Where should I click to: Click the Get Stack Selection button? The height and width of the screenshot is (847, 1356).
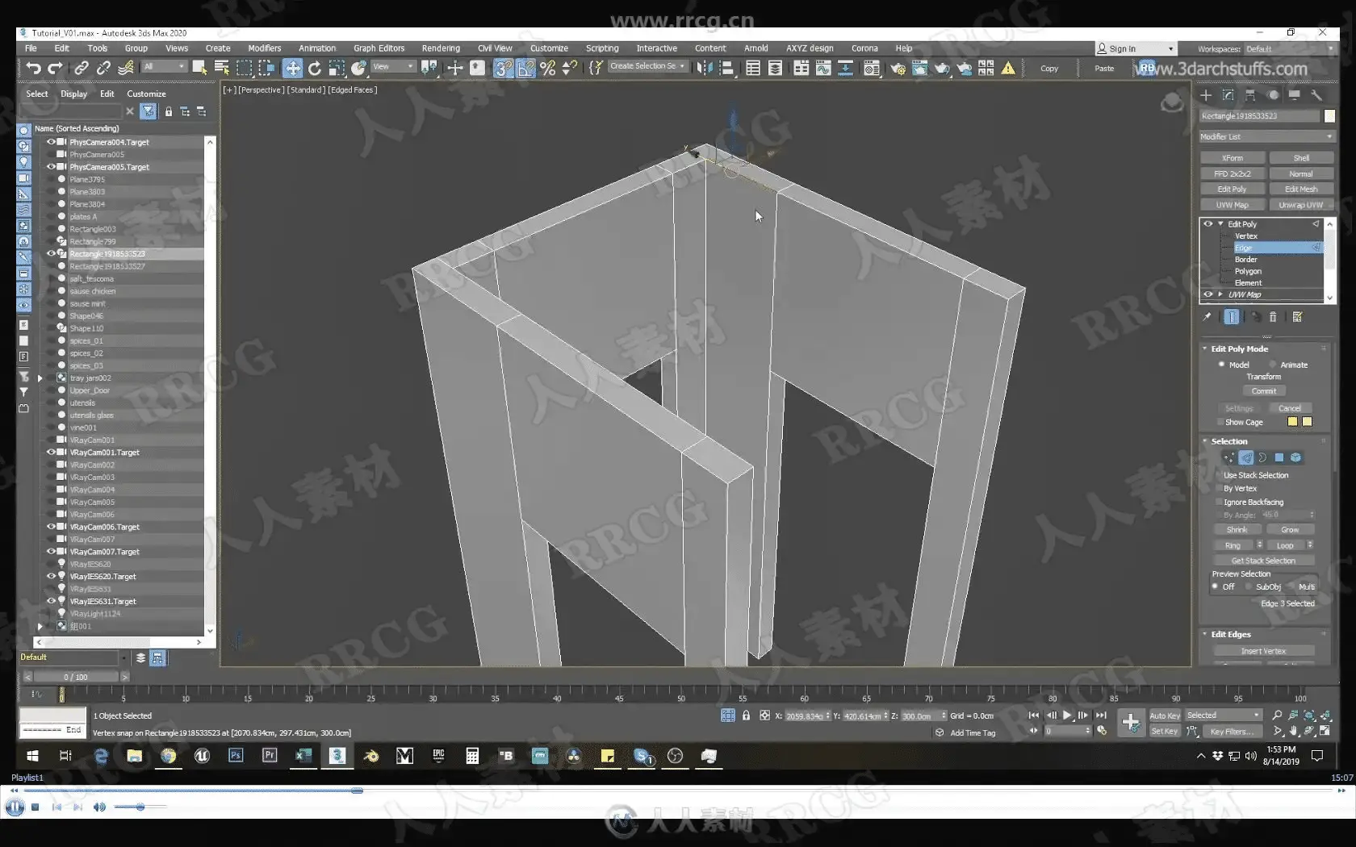pyautogui.click(x=1263, y=561)
